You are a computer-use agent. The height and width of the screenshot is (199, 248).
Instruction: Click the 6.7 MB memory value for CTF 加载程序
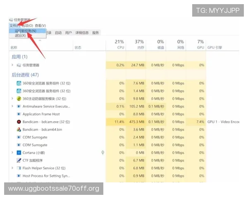(138, 160)
